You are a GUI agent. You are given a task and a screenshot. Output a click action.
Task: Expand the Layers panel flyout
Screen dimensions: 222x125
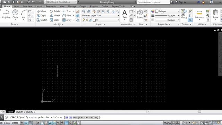click(x=101, y=24)
